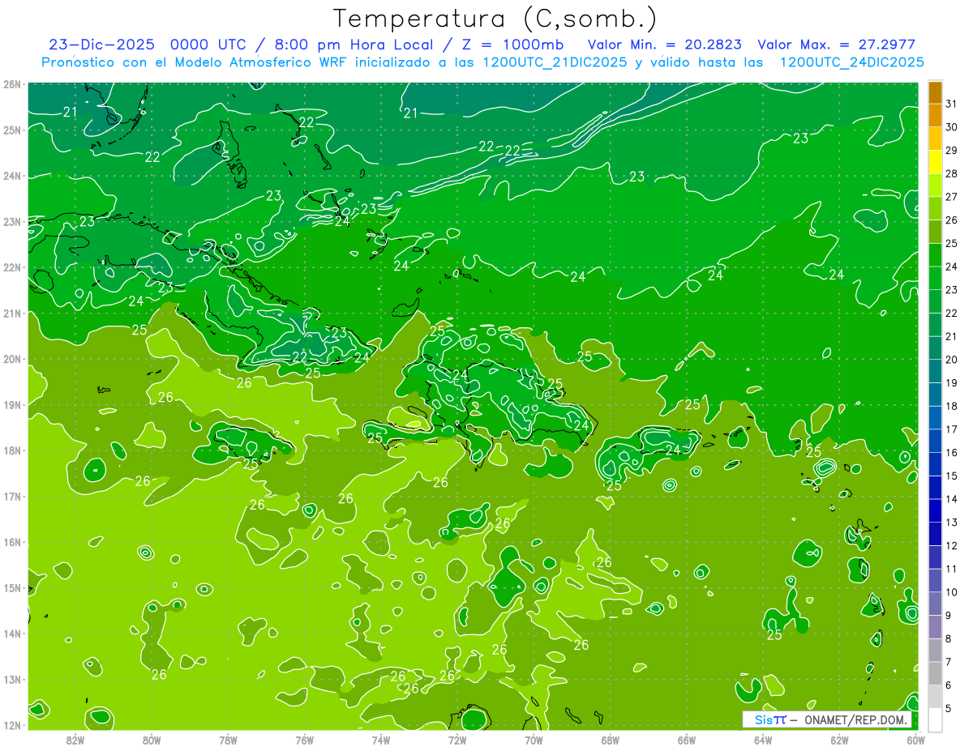This screenshot has height=751, width=973.
Task: Click the colorbar scale label 10
Action: tap(952, 592)
